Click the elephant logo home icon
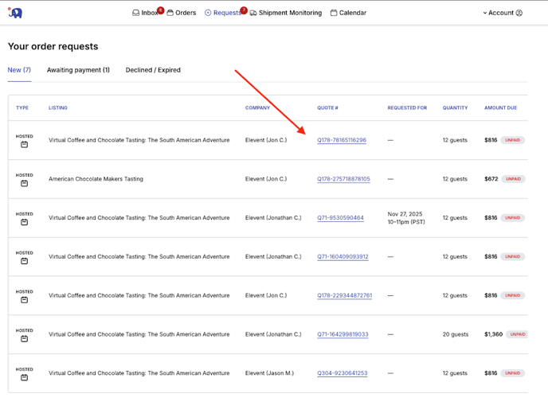548x417 pixels. [15, 13]
